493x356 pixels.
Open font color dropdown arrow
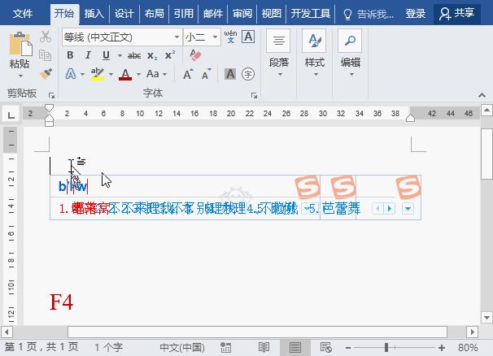click(138, 75)
